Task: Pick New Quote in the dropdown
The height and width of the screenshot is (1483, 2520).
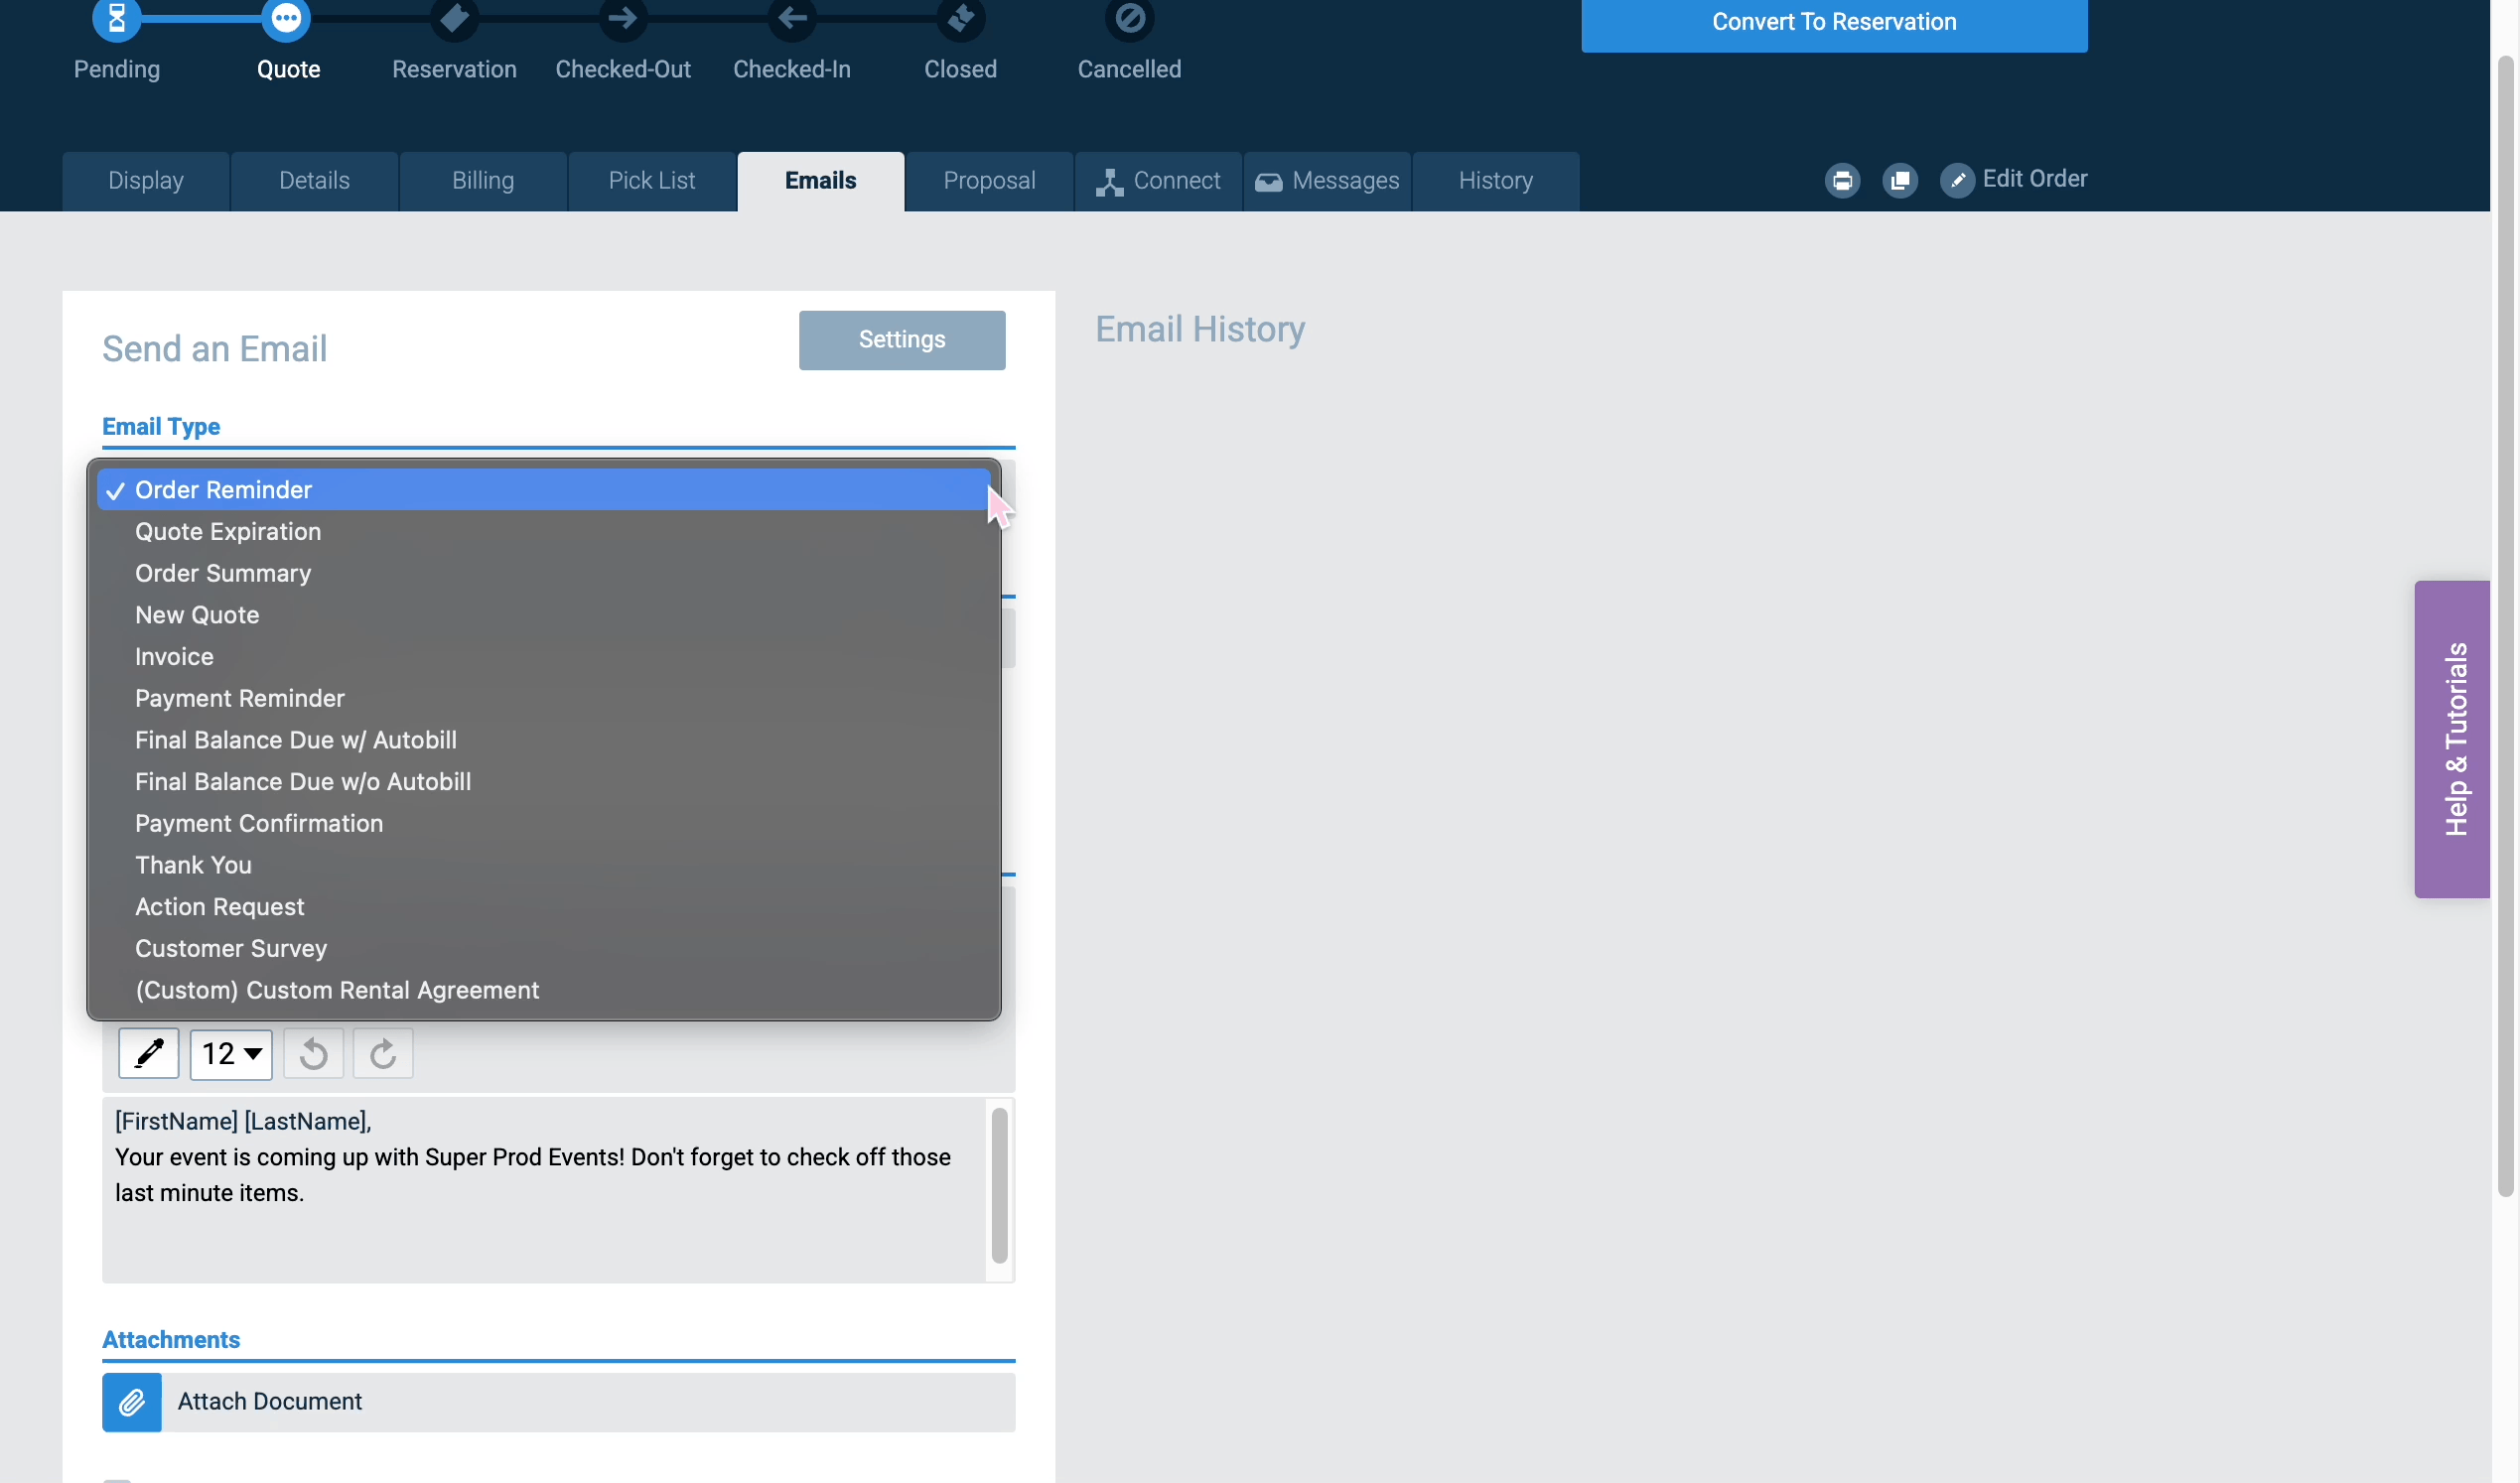Action: pyautogui.click(x=543, y=615)
